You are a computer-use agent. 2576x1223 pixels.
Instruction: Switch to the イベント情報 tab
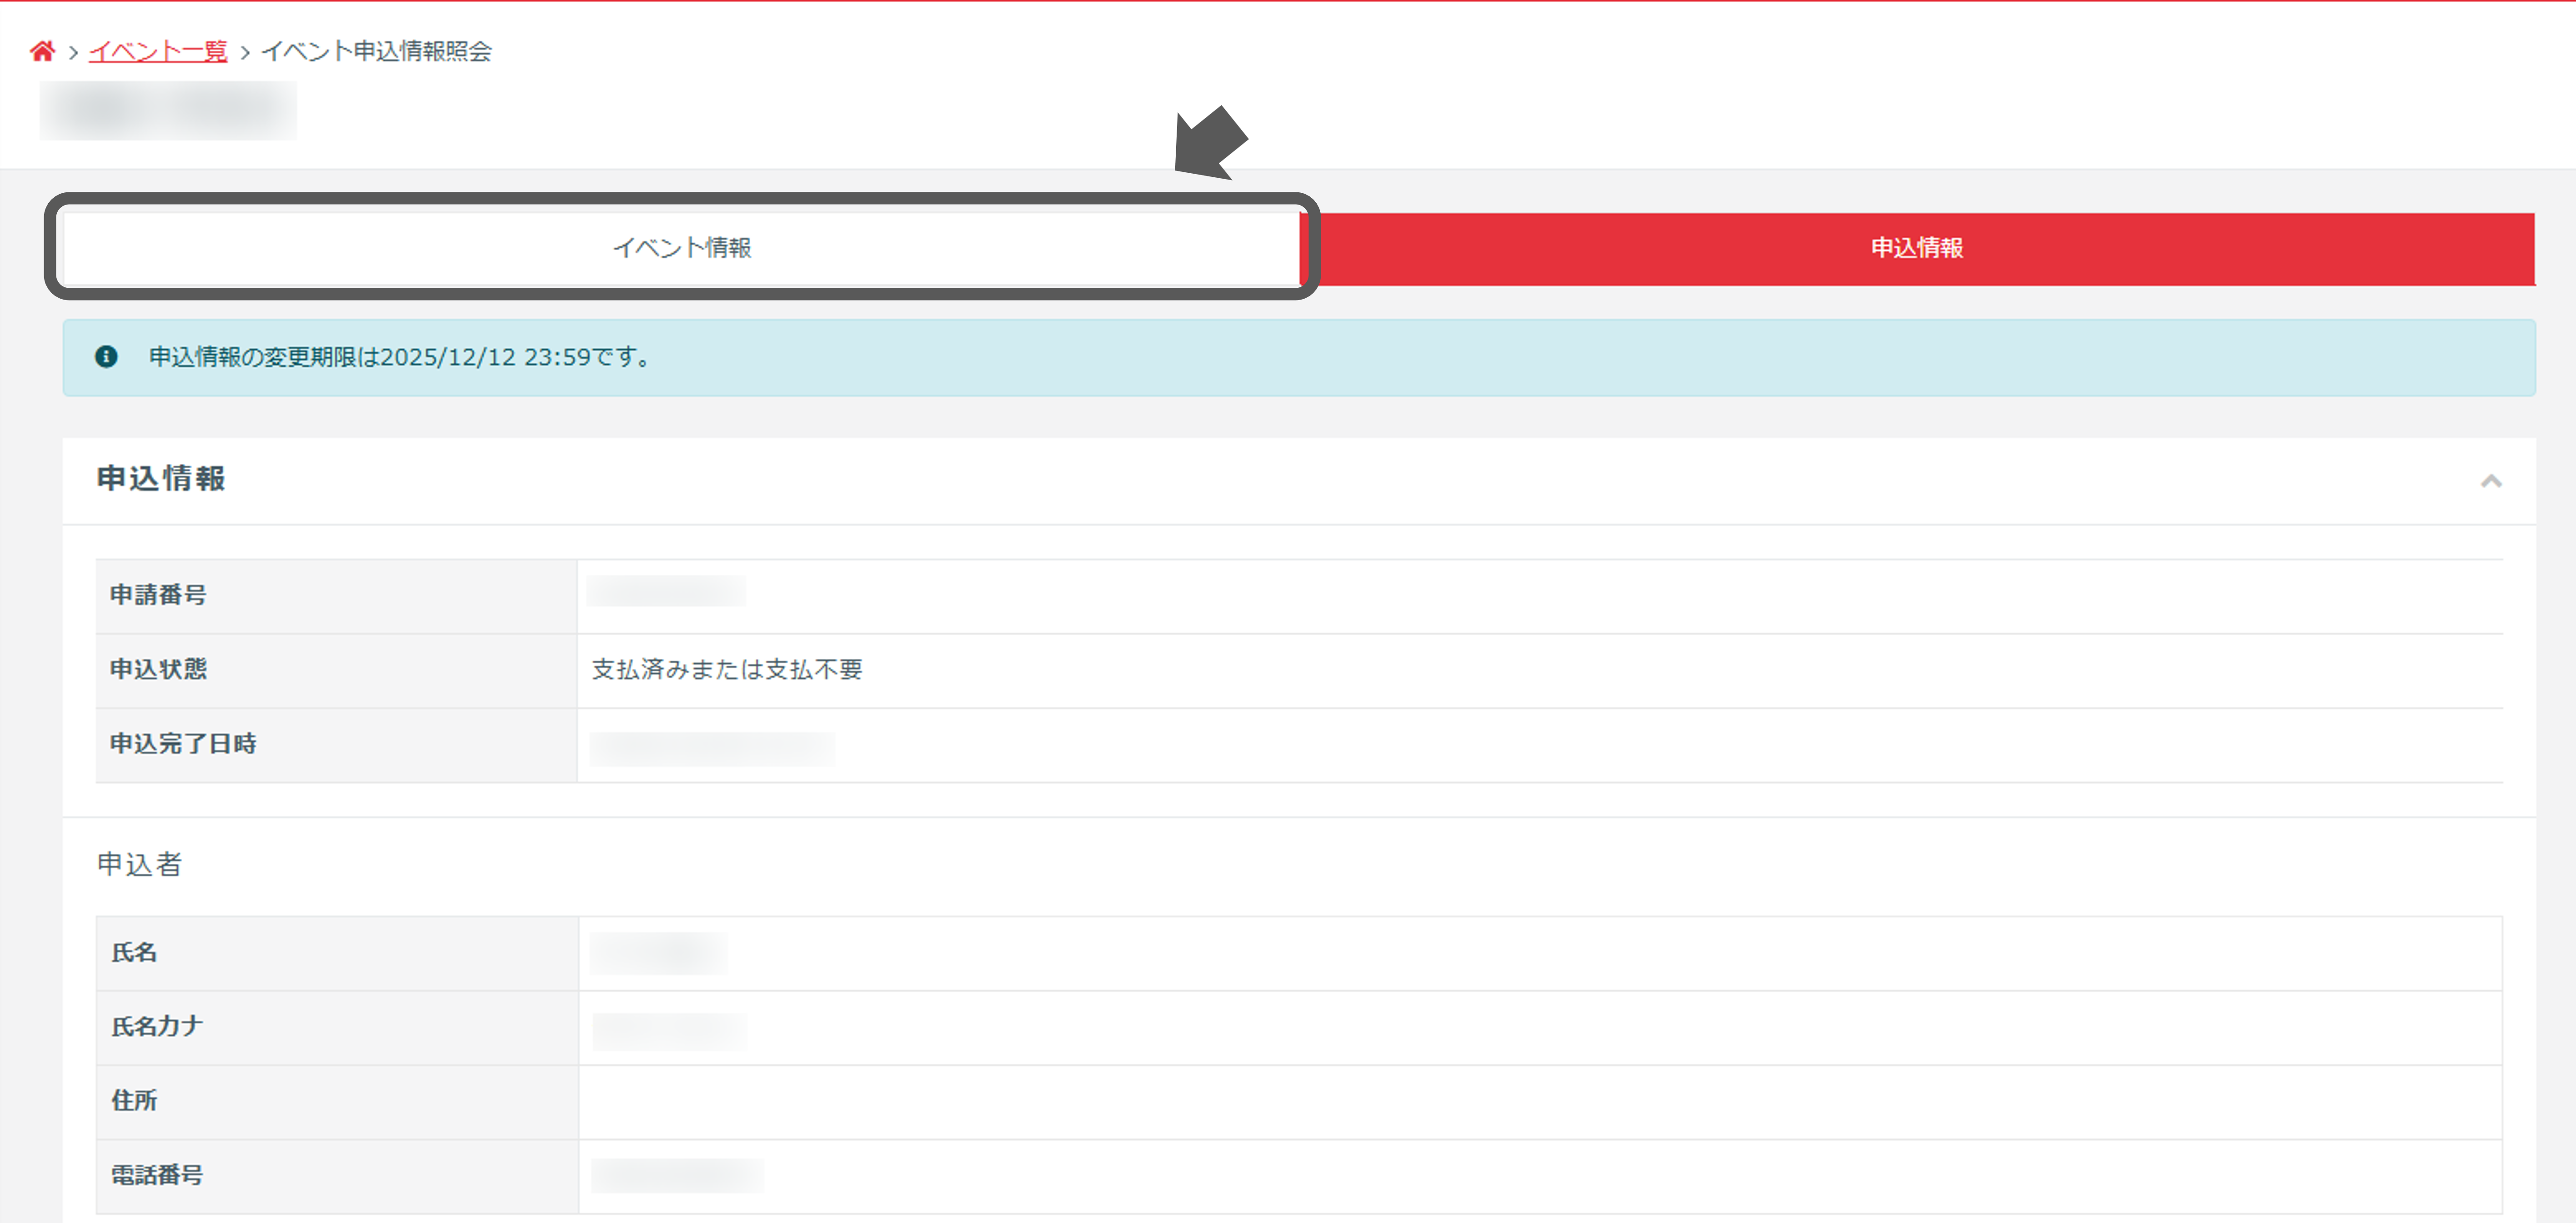click(681, 248)
